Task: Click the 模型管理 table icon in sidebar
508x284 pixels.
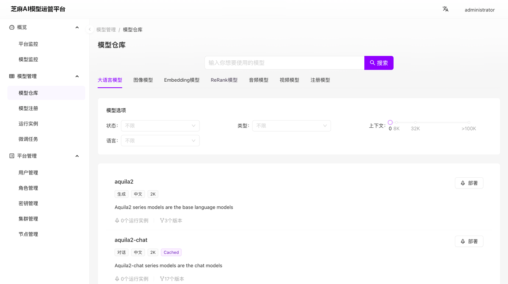Action: (12, 76)
